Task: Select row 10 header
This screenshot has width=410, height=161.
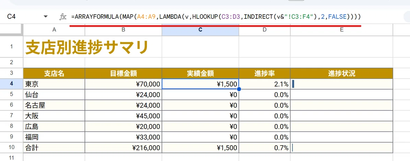Action: tap(12, 148)
